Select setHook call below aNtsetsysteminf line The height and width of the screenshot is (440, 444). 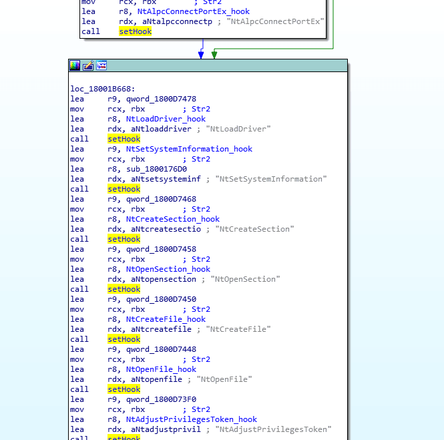pyautogui.click(x=124, y=189)
